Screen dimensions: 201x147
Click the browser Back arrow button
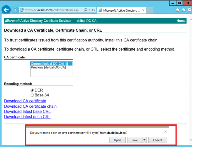6,10
